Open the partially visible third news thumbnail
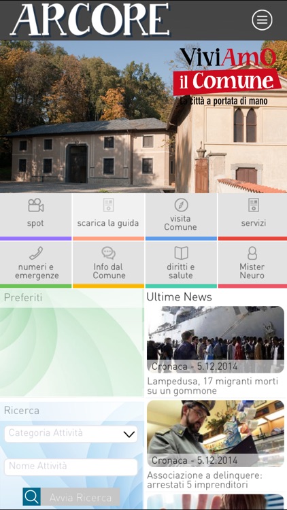287x510 pixels. pos(216,502)
